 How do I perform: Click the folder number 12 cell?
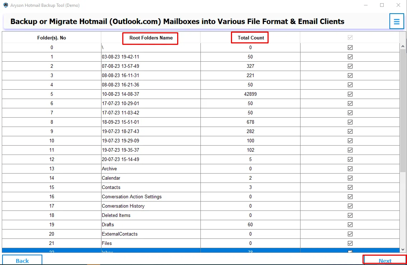52,160
